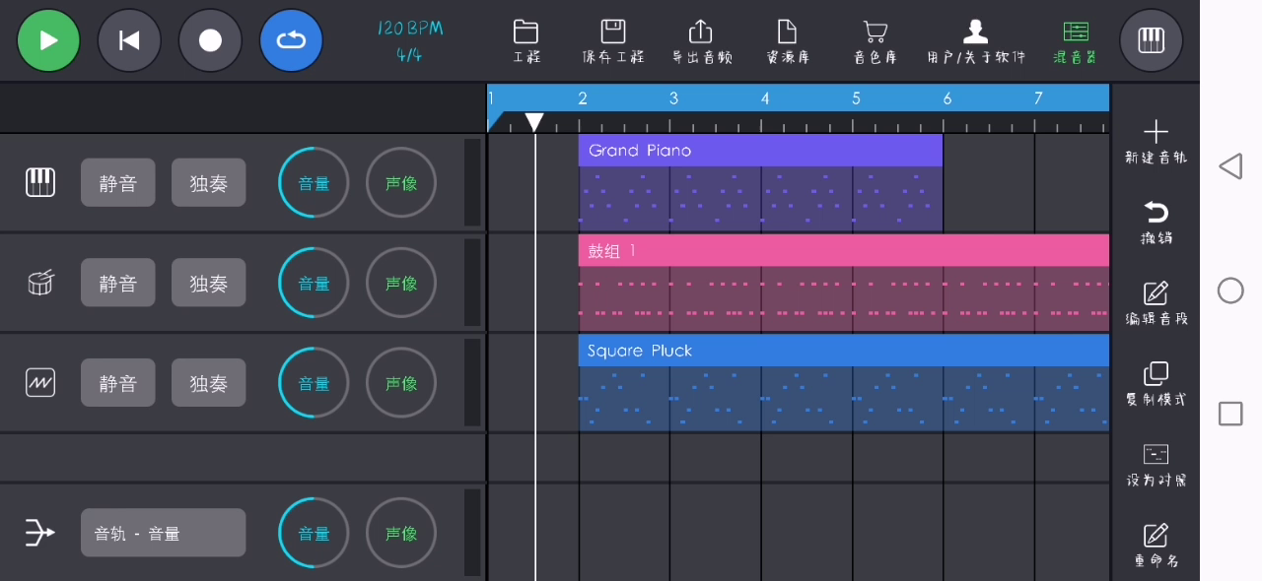Image resolution: width=1262 pixels, height=581 pixels.
Task: Adjust volume knob on Grand Piano track
Action: pyautogui.click(x=314, y=183)
